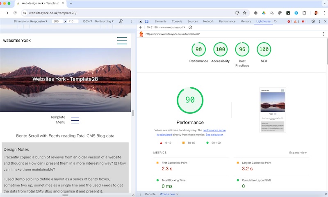Image resolution: width=328 pixels, height=197 pixels.
Task: Open the No throttling dropdown
Action: pos(104,21)
